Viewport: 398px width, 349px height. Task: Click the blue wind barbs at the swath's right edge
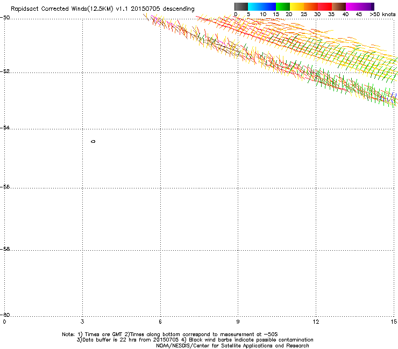[x=394, y=98]
